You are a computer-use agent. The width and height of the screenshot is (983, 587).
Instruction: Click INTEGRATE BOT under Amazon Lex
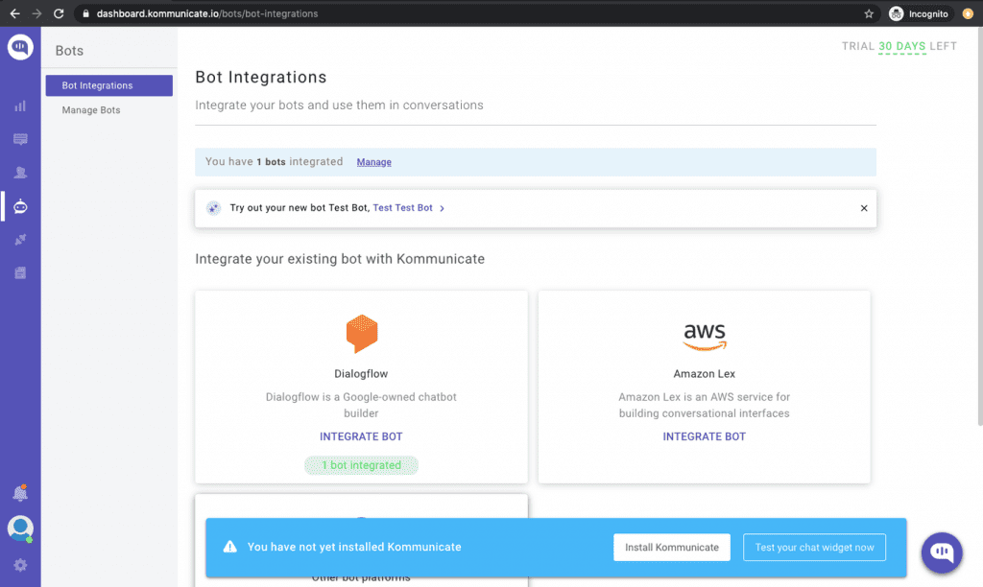coord(704,436)
